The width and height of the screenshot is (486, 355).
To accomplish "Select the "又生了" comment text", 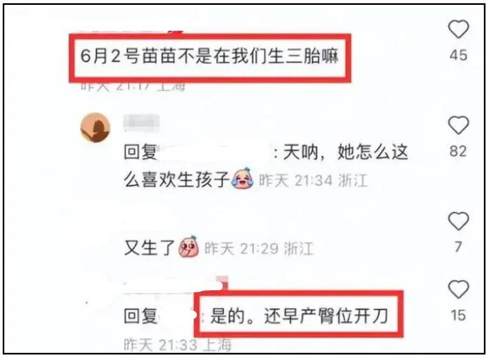I will [x=150, y=248].
